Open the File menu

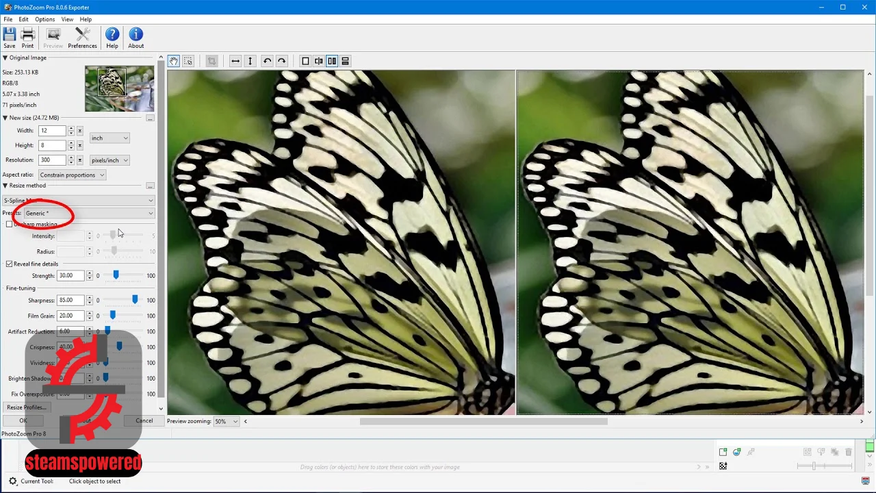coord(8,19)
